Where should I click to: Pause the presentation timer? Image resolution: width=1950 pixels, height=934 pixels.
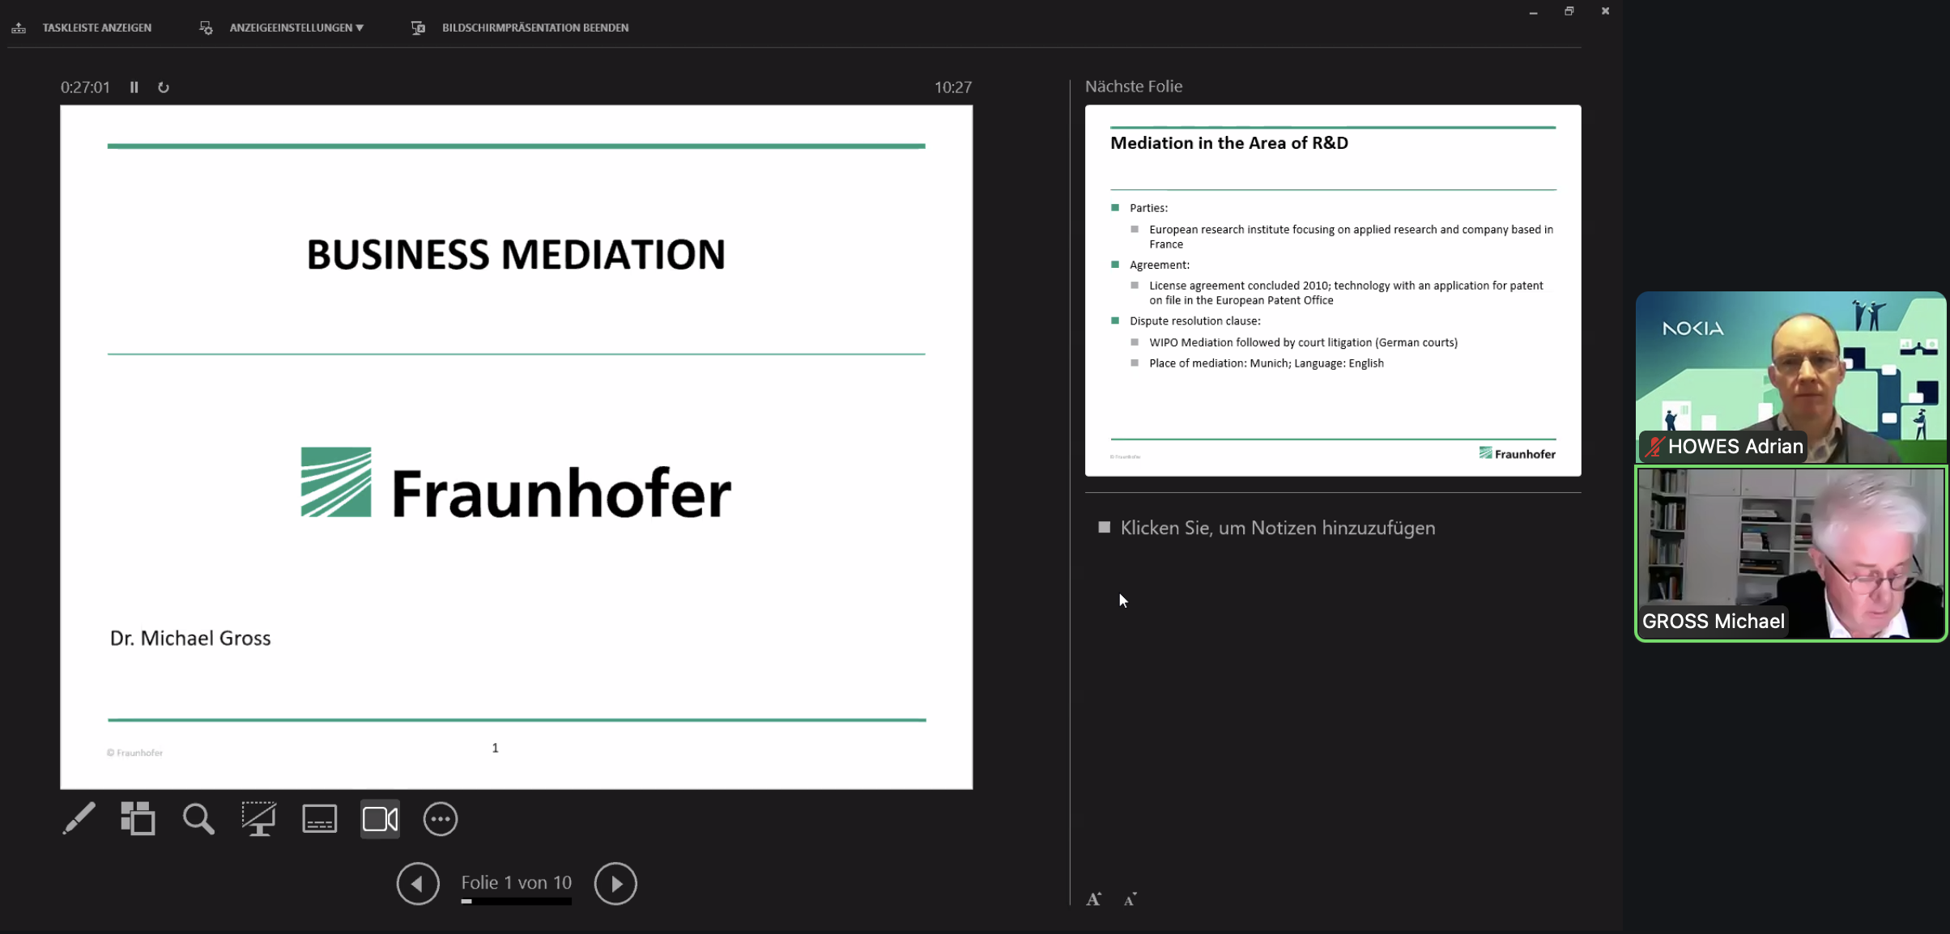coord(134,87)
